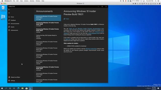
Task: Open the Edit menu in Mac menu bar
Action: pos(17,1)
